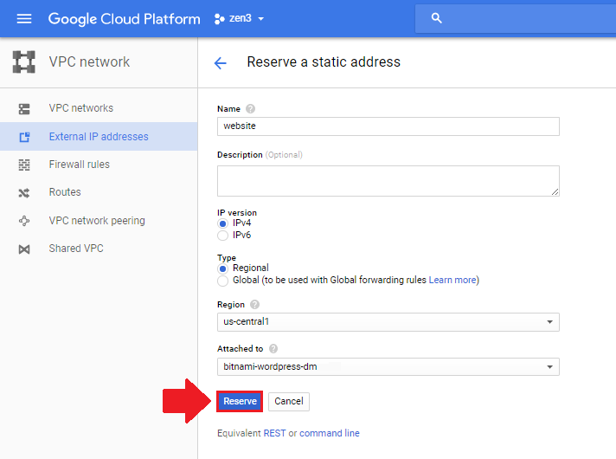This screenshot has width=616, height=459.
Task: Open VPC networks in the sidebar
Action: [x=81, y=108]
